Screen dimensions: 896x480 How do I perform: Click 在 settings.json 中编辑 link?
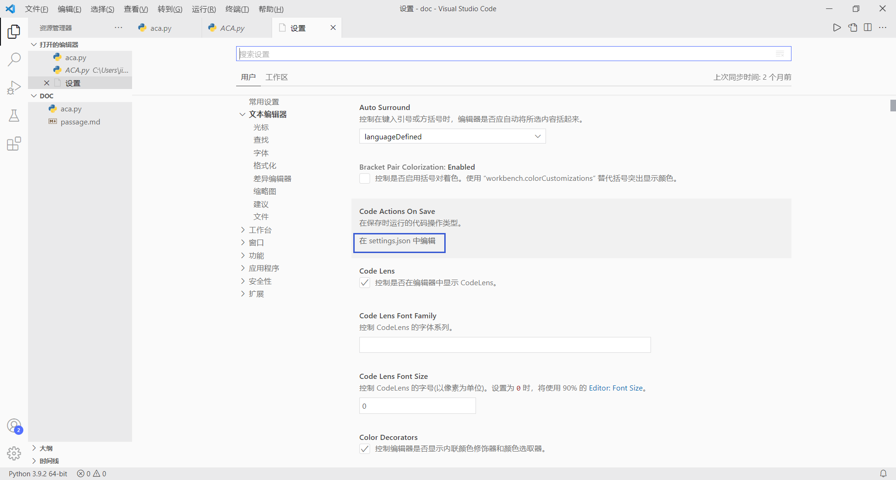[398, 241]
